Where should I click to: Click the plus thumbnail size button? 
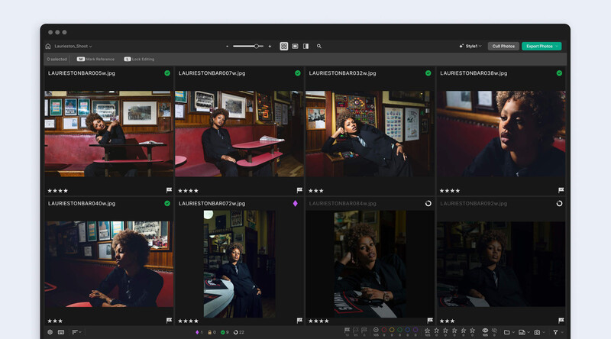pos(270,46)
